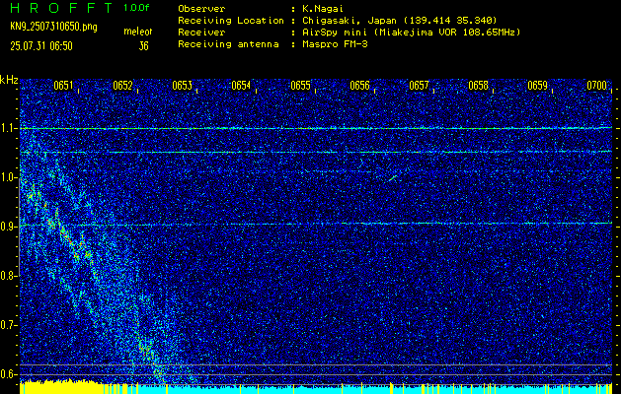Screen dimensions: 621x394
Task: Select the file name KN9_2507310650.png
Action: pyautogui.click(x=53, y=27)
